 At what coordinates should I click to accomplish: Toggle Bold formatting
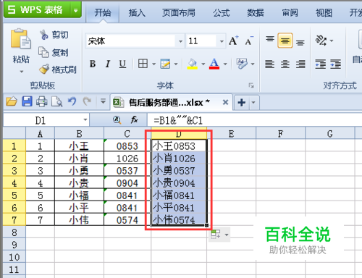93,64
